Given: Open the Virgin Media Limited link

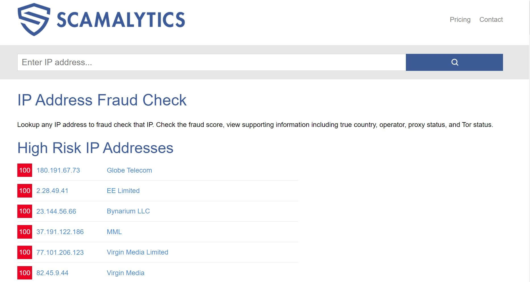Looking at the screenshot, I should [x=137, y=252].
